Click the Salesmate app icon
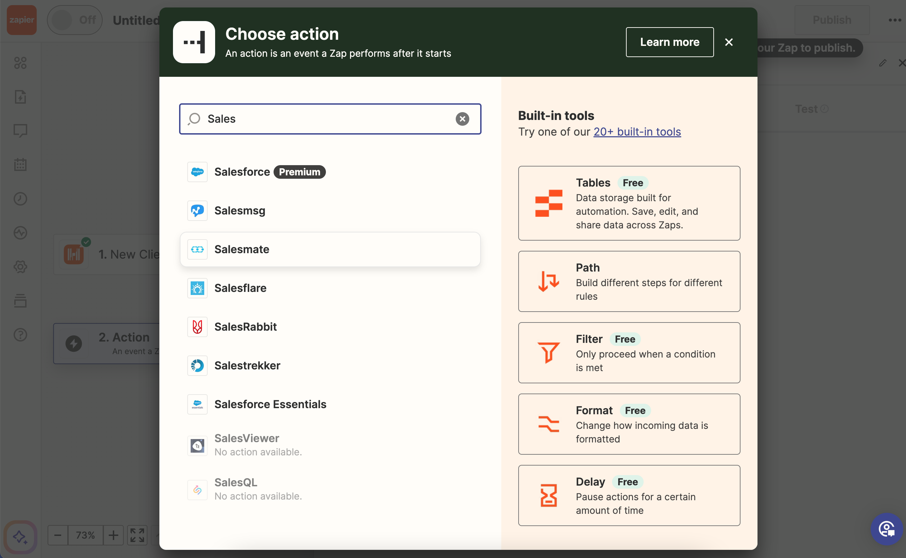The width and height of the screenshot is (906, 558). click(x=197, y=249)
